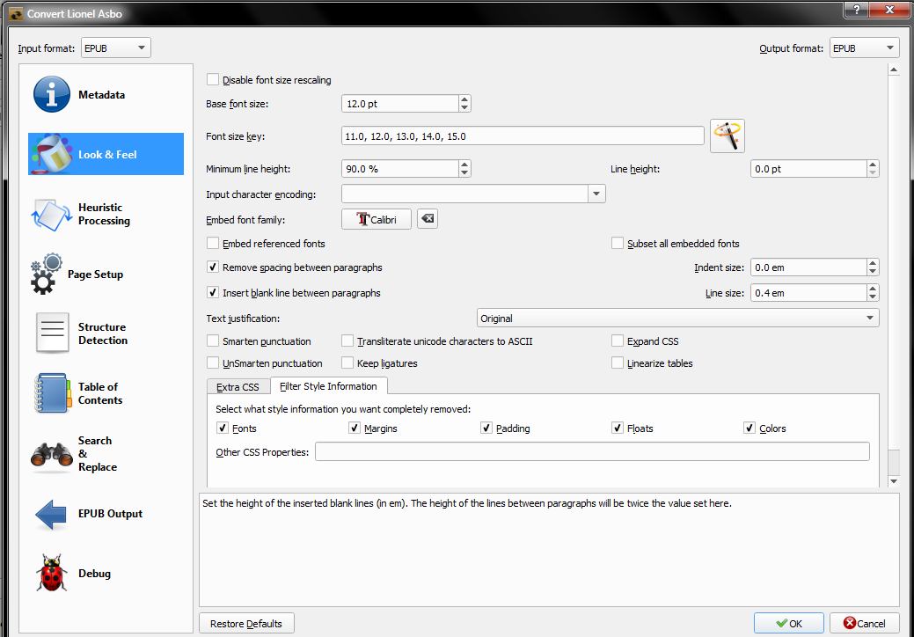Increase Minimum line height value
914x637 pixels.
tap(464, 165)
